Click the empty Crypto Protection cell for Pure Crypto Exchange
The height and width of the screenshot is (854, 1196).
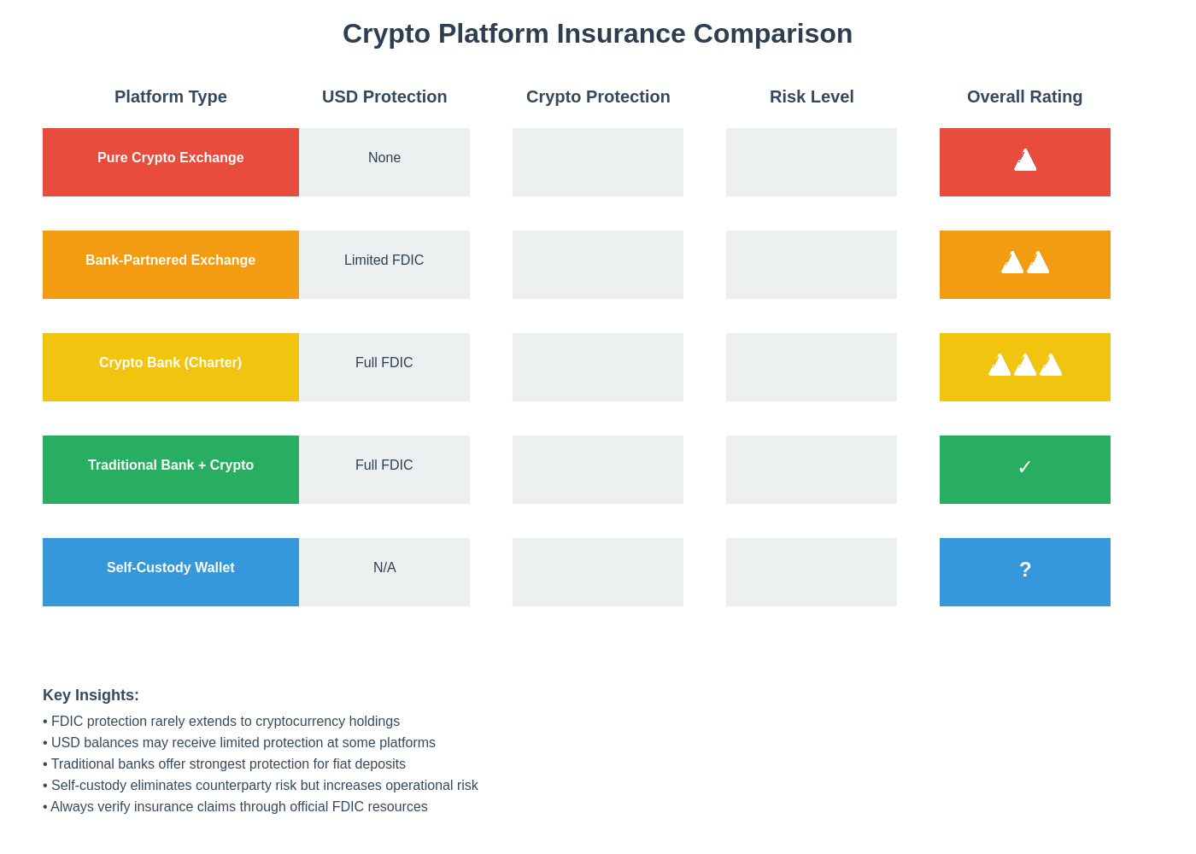coord(598,162)
